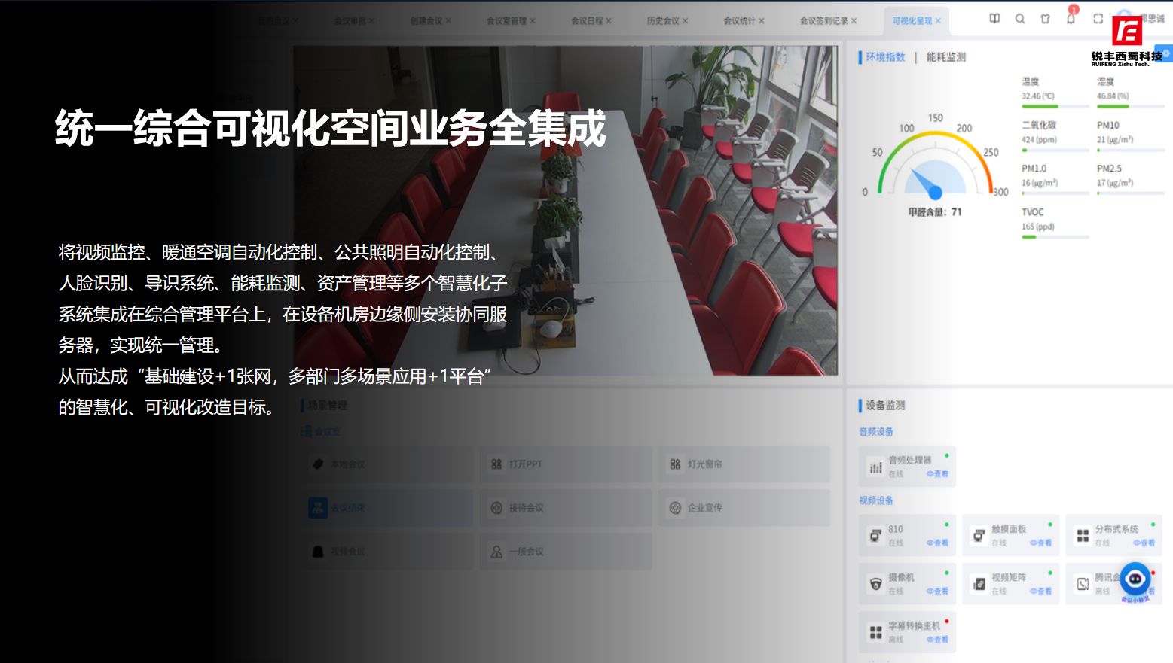This screenshot has width=1173, height=663.
Task: Activate the 灯光窗帘 scene button
Action: pos(744,464)
